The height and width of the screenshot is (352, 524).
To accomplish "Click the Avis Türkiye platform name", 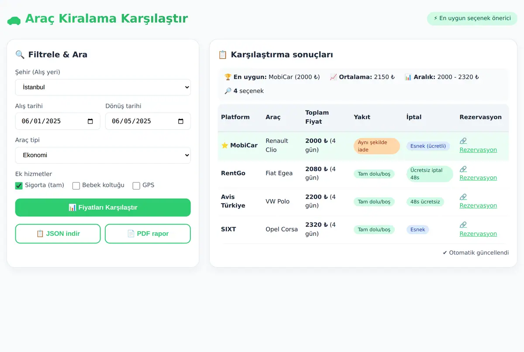I will point(233,201).
